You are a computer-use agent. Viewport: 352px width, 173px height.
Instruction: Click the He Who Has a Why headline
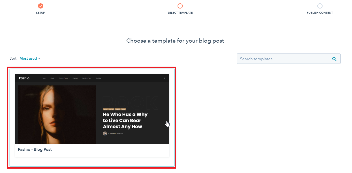[125, 120]
